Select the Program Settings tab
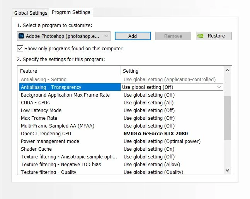250x199 pixels. [71, 12]
